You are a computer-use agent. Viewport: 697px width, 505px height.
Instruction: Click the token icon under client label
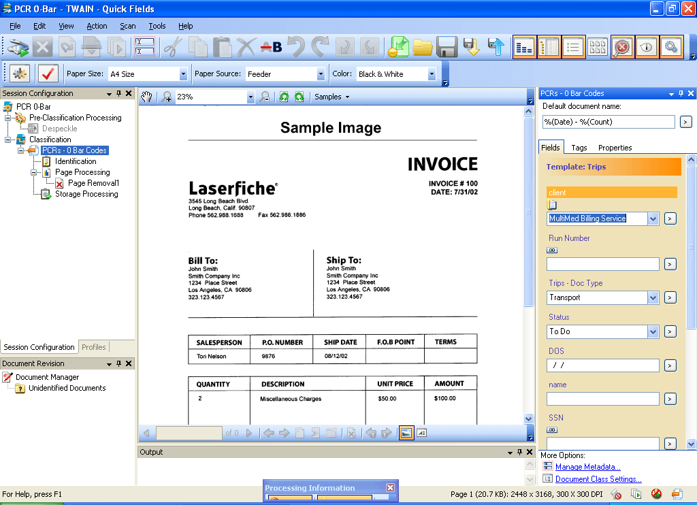[552, 205]
